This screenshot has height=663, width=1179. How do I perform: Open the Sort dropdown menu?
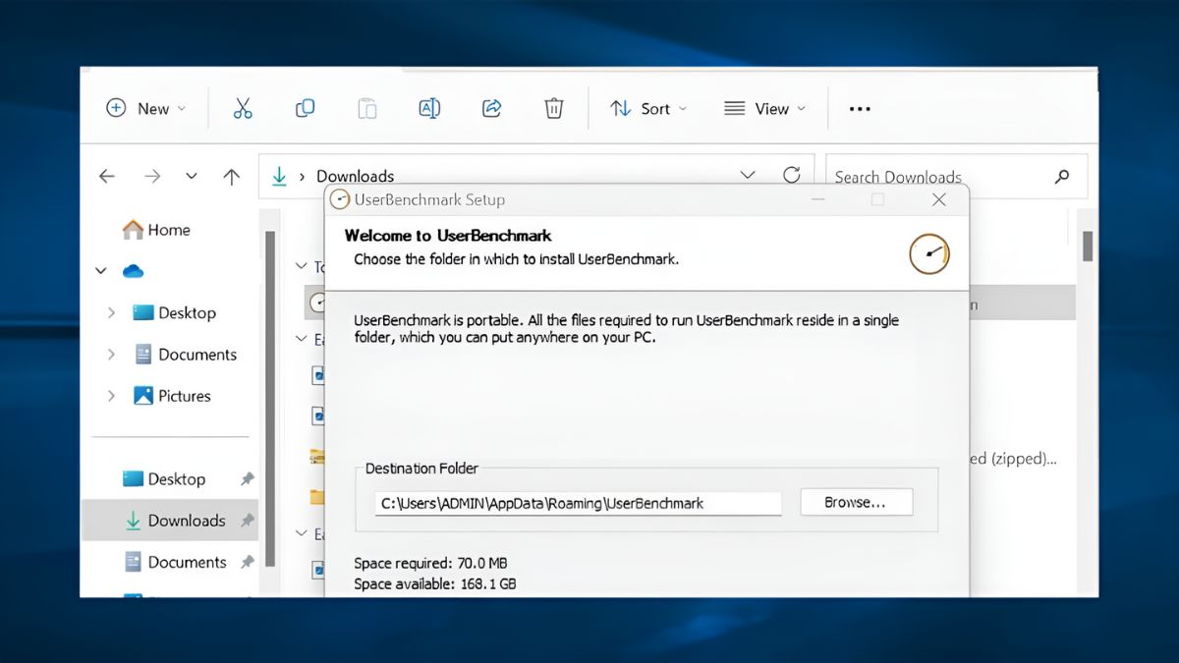tap(648, 109)
